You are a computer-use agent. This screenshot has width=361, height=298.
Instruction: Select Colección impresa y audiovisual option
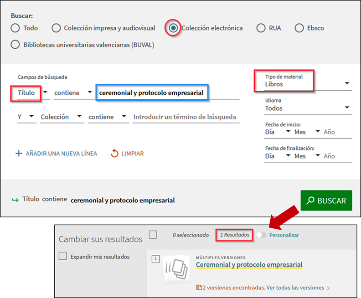click(56, 28)
